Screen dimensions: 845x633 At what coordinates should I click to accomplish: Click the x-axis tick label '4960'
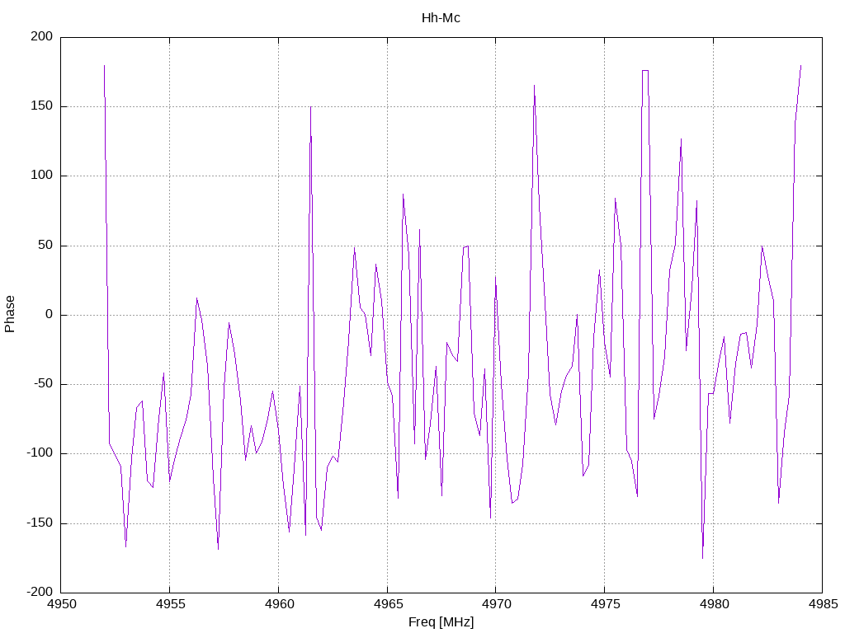click(279, 604)
